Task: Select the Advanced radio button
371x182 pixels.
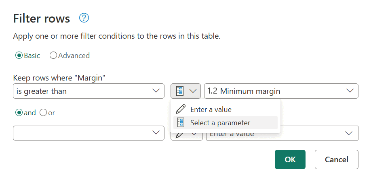Action: (53, 56)
